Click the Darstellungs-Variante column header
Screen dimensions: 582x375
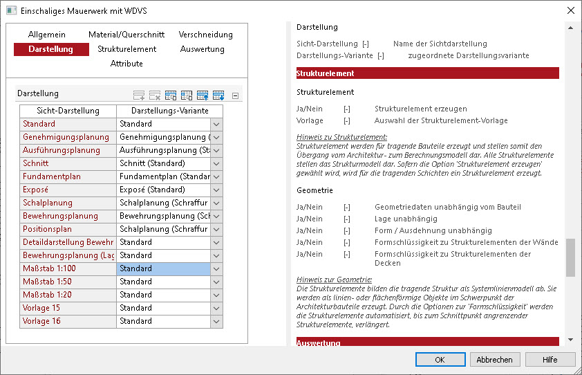click(x=169, y=111)
